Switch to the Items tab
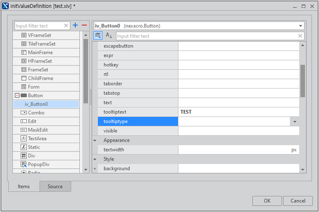 (23, 186)
